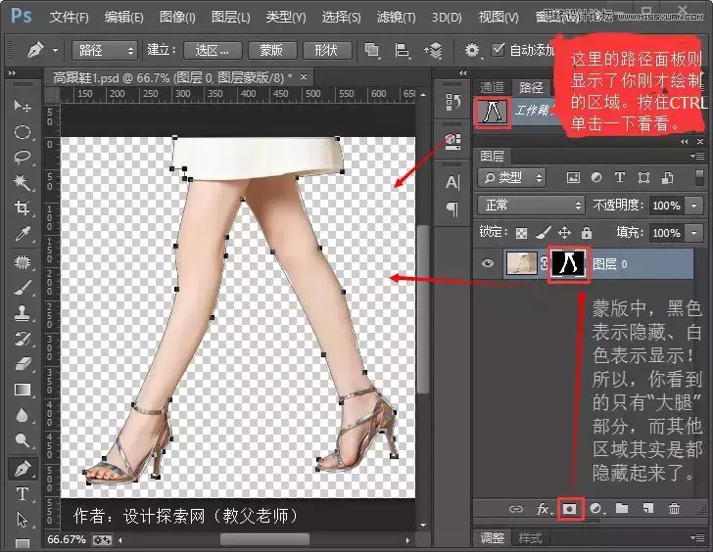
Task: Delete layer with the trash icon
Action: tap(675, 509)
